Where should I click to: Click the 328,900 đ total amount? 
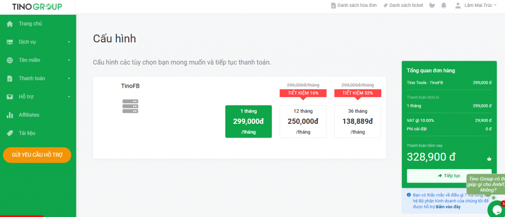[x=431, y=157]
